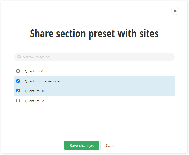Click the 'Quantum UK' site name
Screen dimensions: 189x155
[x=35, y=91]
